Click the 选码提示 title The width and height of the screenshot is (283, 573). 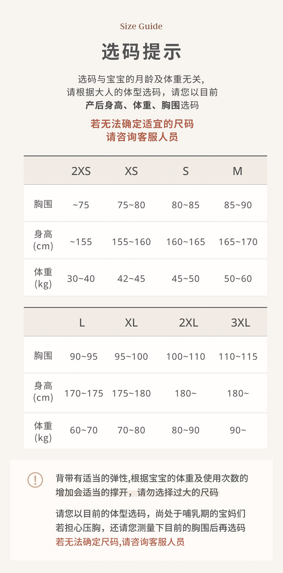click(x=141, y=52)
